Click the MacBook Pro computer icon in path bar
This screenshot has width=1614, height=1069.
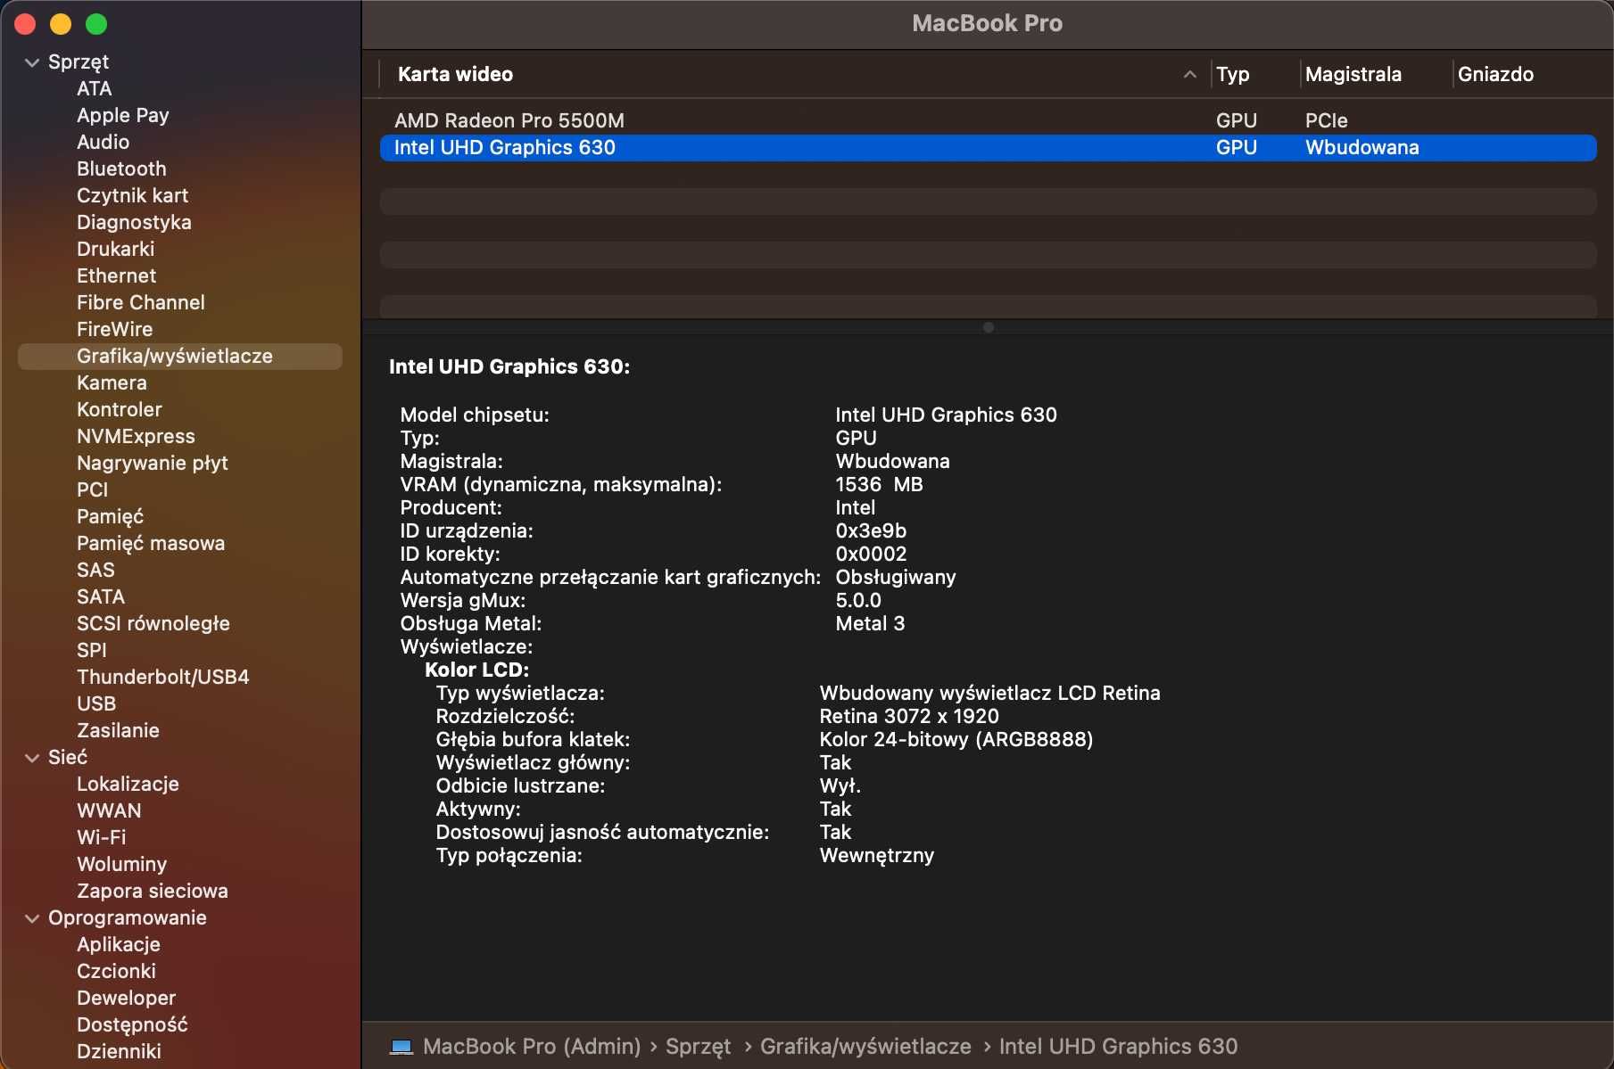401,1047
